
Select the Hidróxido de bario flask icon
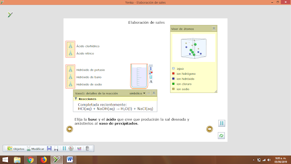[x=70, y=77]
